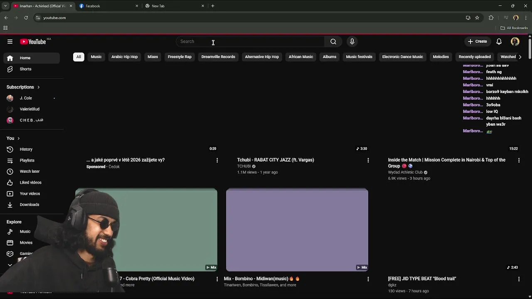This screenshot has height=299, width=532.
Task: Open Your videos page
Action: [x=32, y=194]
